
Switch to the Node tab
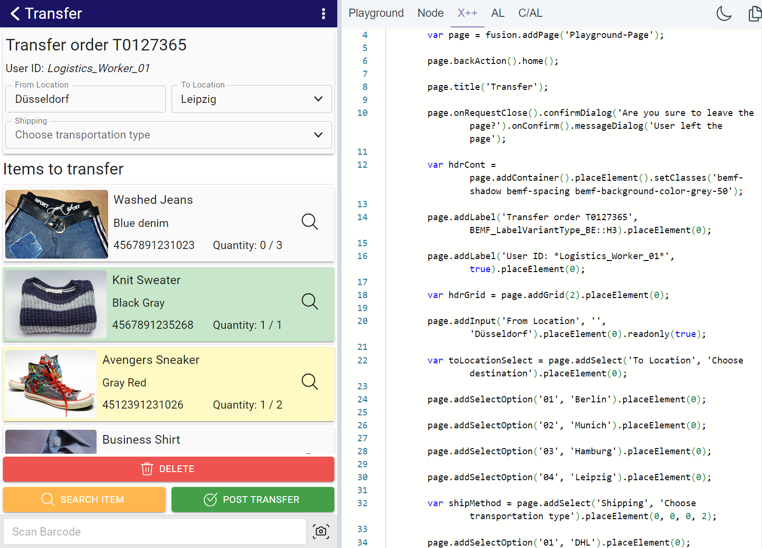pyautogui.click(x=430, y=13)
